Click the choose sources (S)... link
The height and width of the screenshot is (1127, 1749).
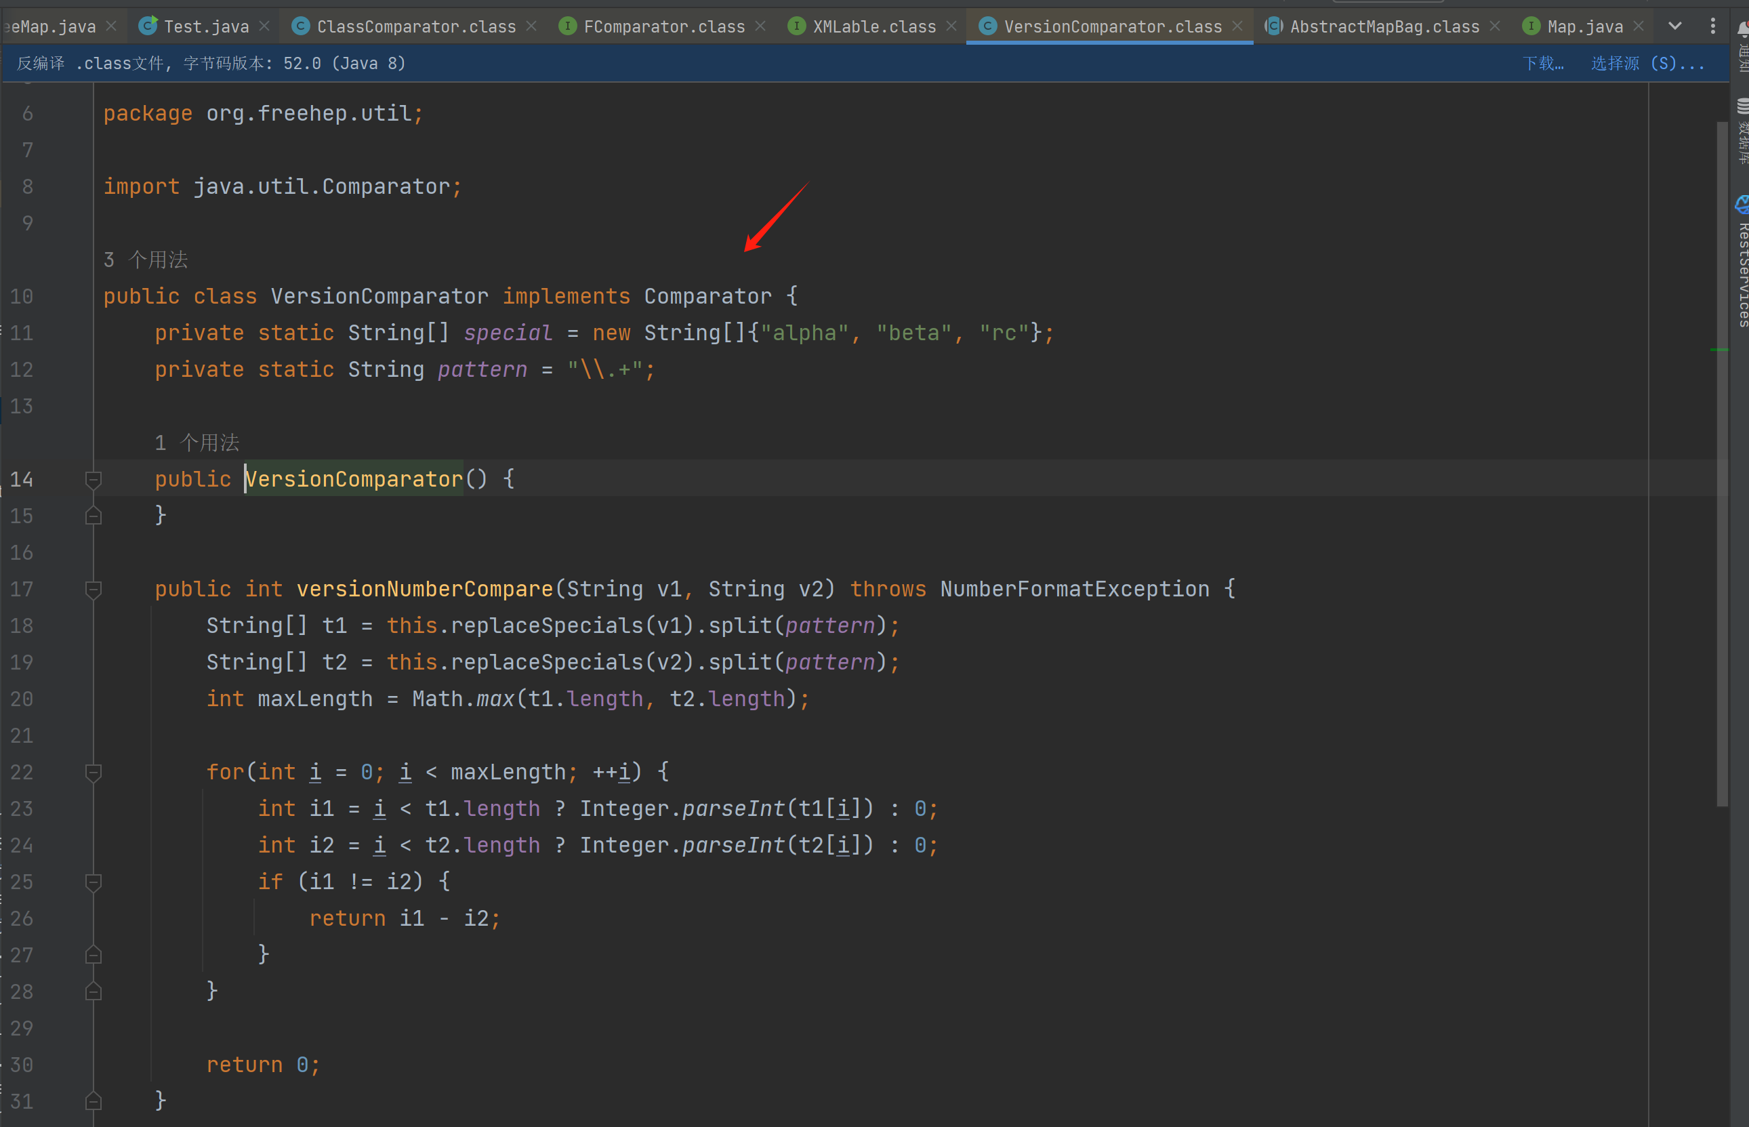click(x=1647, y=63)
